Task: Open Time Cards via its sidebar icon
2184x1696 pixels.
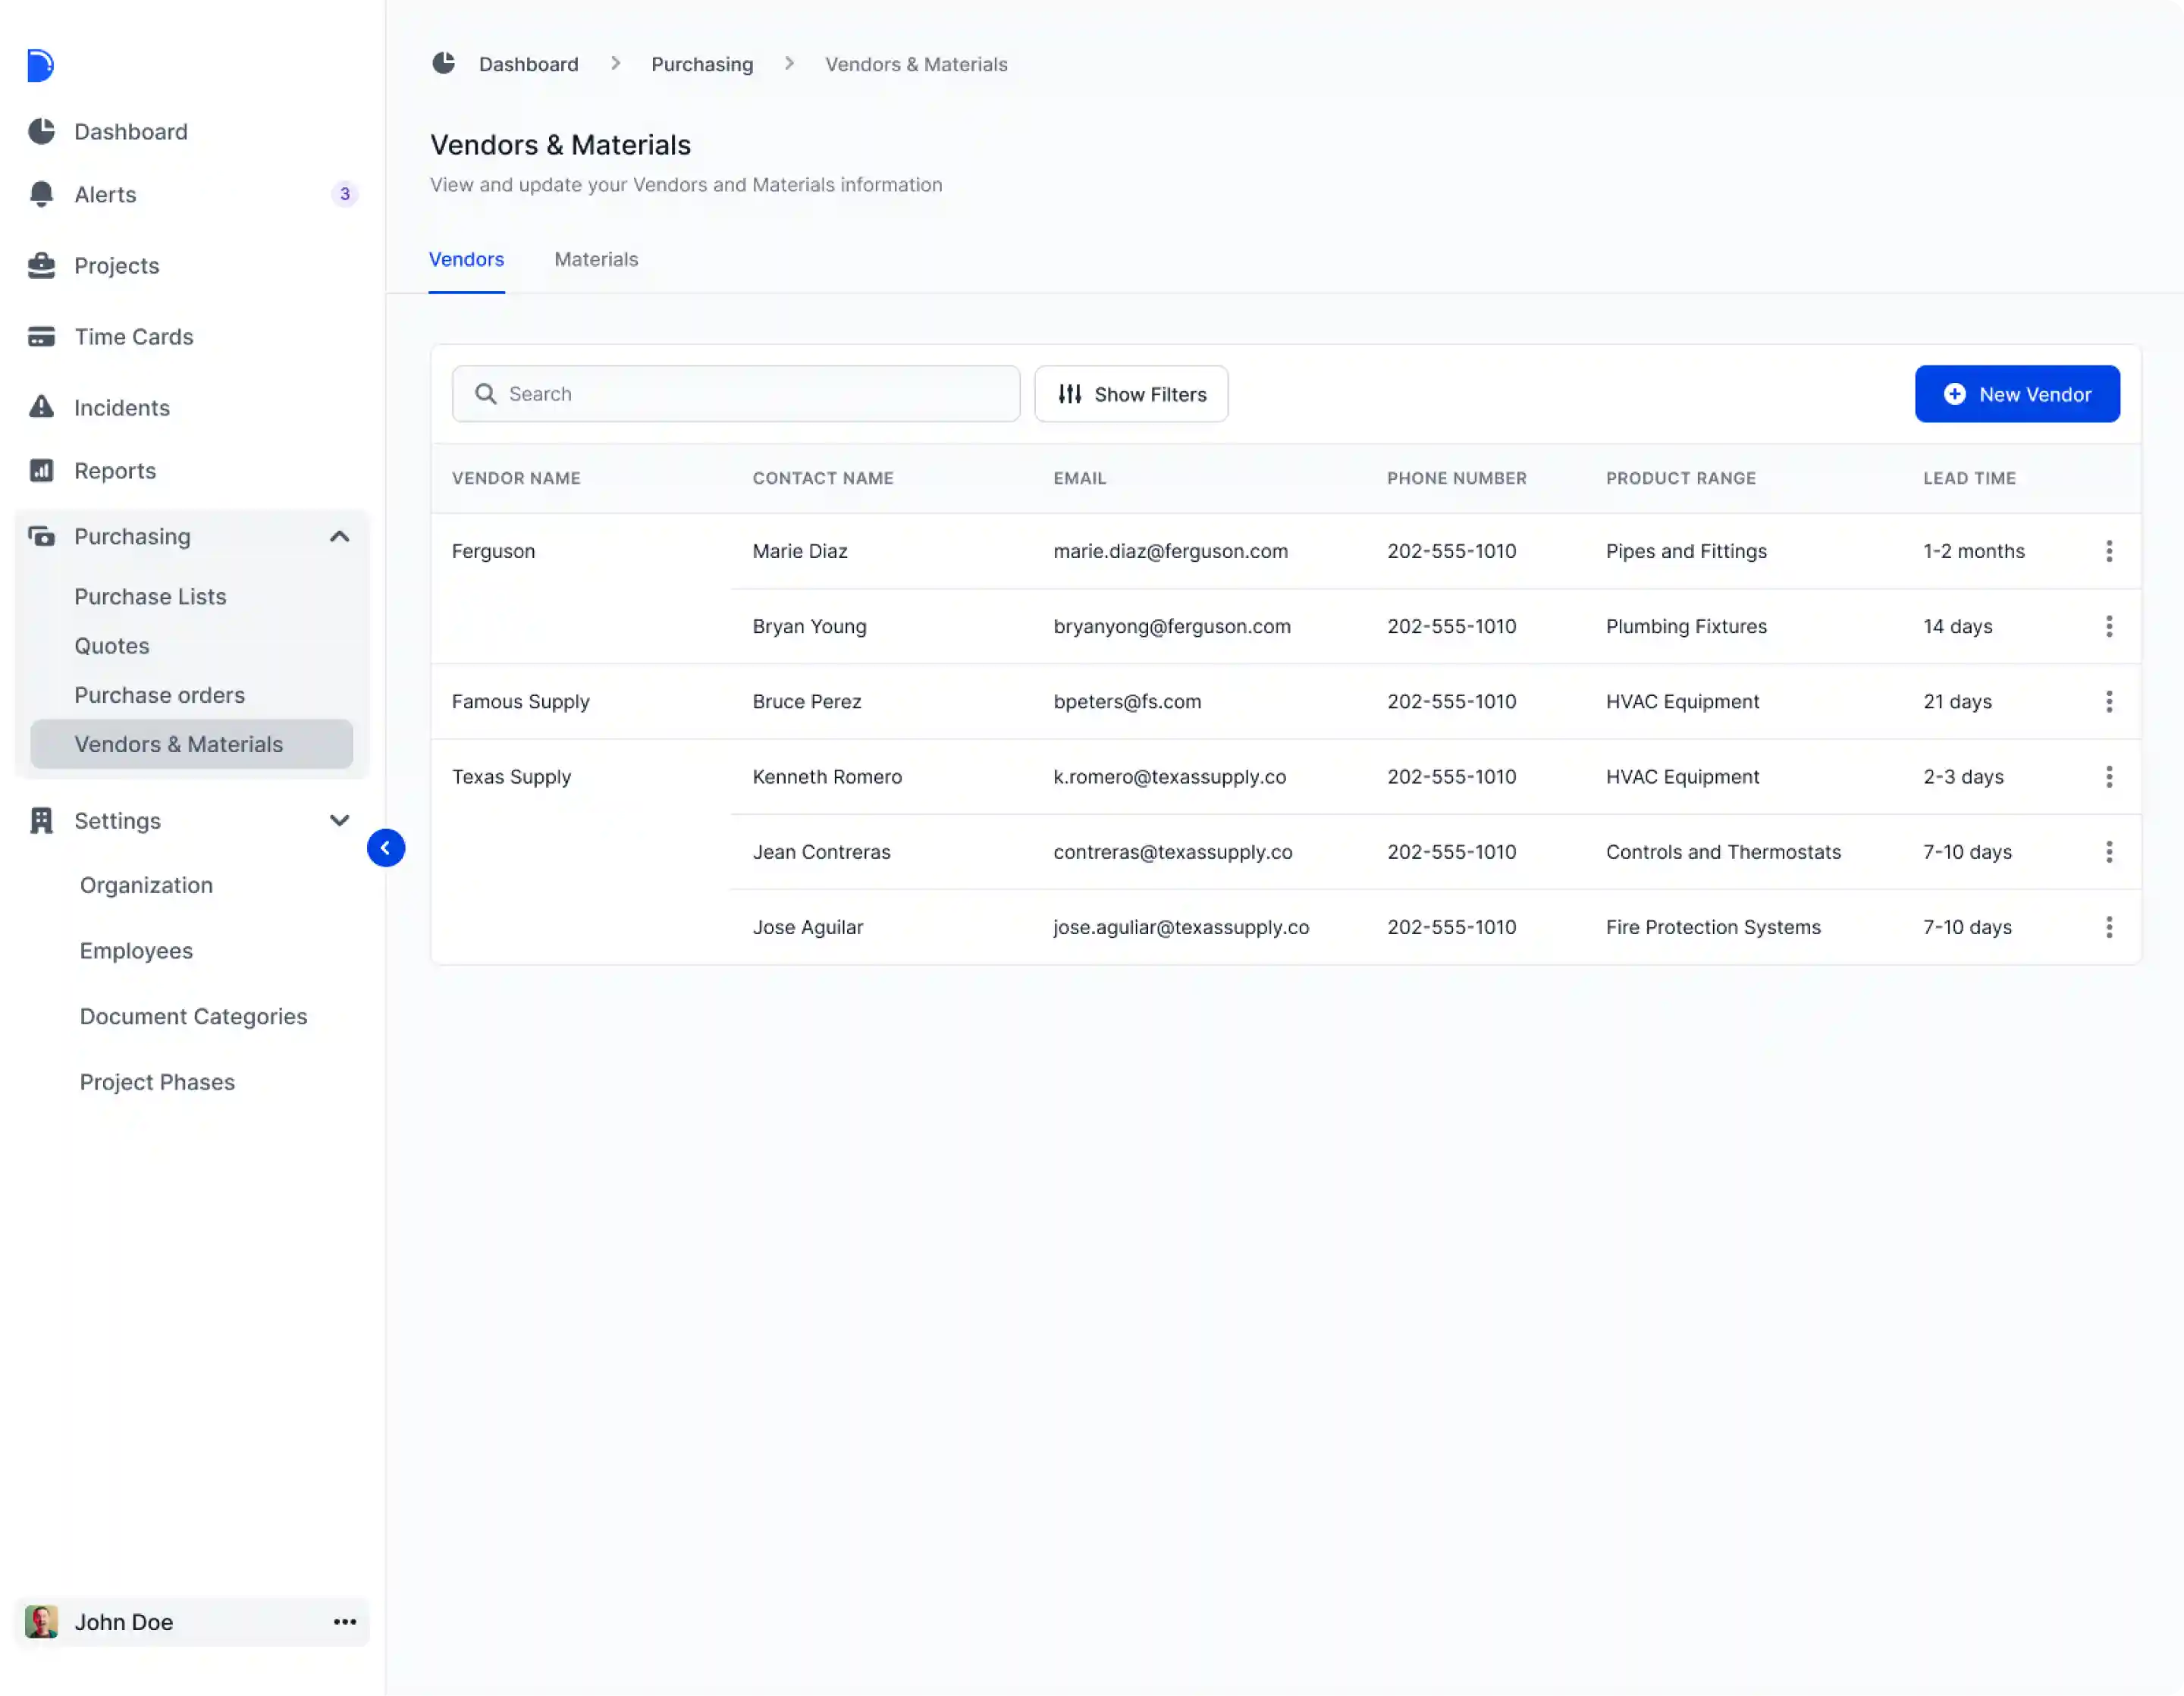Action: (x=41, y=336)
